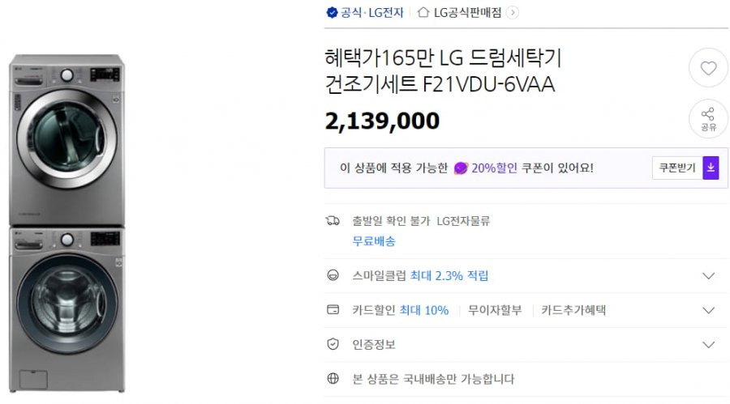The height and width of the screenshot is (404, 730).
Task: Open the LG공식판매점 store arrow
Action: 512,13
